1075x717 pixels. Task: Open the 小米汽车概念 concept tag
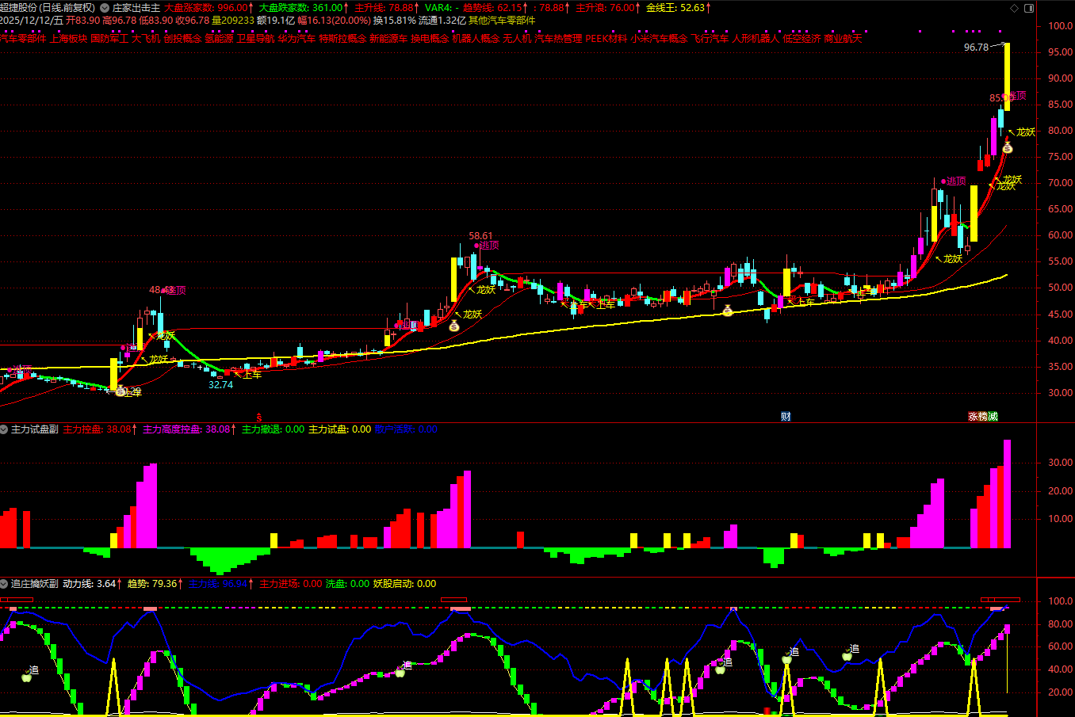click(660, 38)
